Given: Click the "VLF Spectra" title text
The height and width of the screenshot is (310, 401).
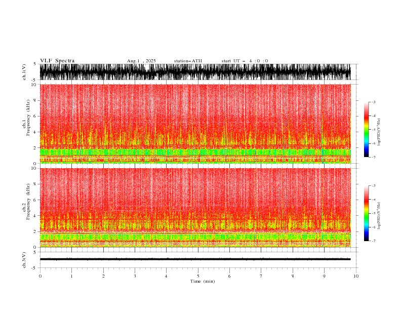Looking at the screenshot, I should (x=57, y=61).
